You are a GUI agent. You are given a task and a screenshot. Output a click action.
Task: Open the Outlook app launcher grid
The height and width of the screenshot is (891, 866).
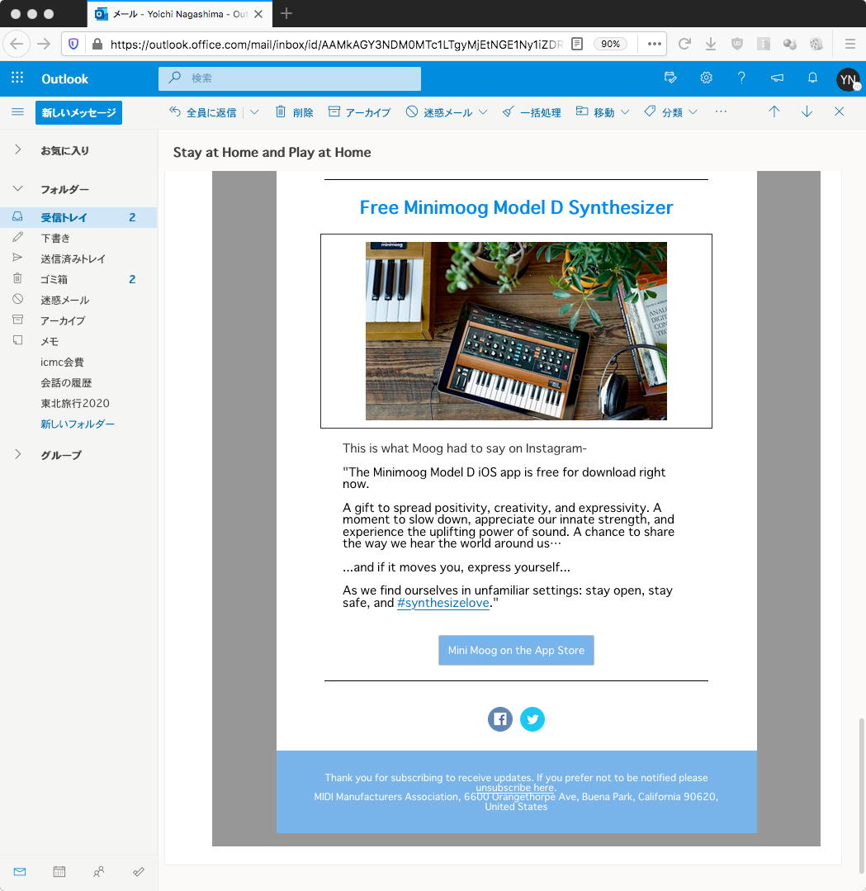pyautogui.click(x=17, y=78)
